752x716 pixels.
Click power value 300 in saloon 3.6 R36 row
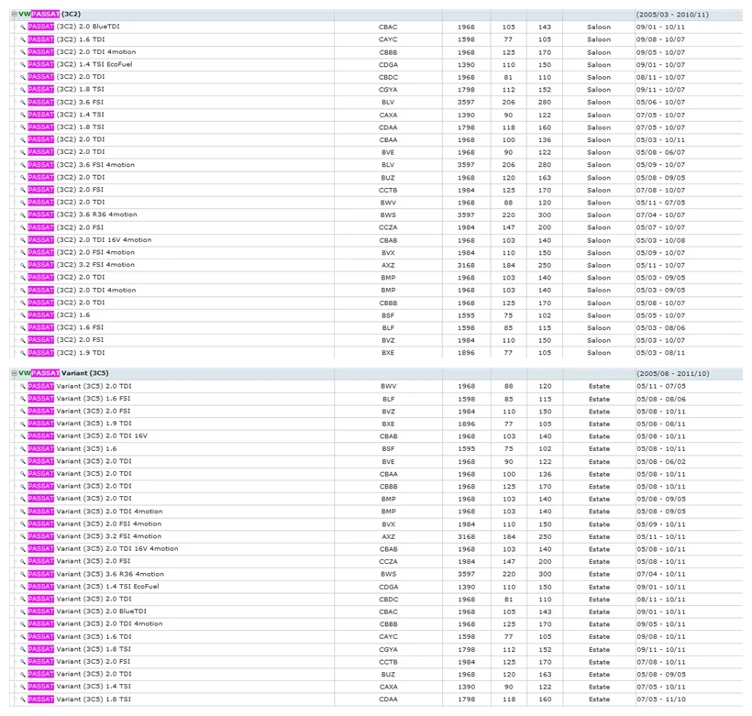coord(545,215)
